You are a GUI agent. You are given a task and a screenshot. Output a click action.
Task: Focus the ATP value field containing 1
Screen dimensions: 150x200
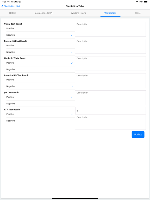110,111
